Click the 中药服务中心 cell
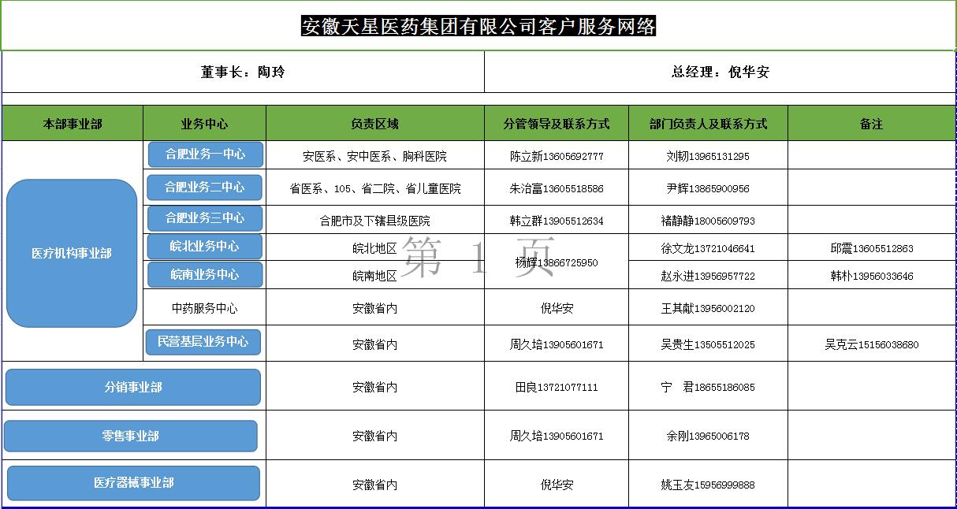Screen dimensions: 957x509 [x=205, y=308]
